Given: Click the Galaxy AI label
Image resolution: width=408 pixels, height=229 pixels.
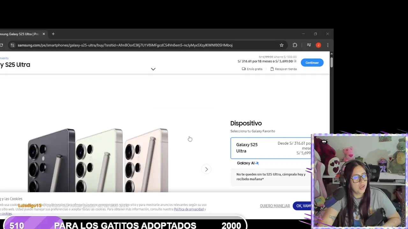Looking at the screenshot, I should tap(248, 163).
